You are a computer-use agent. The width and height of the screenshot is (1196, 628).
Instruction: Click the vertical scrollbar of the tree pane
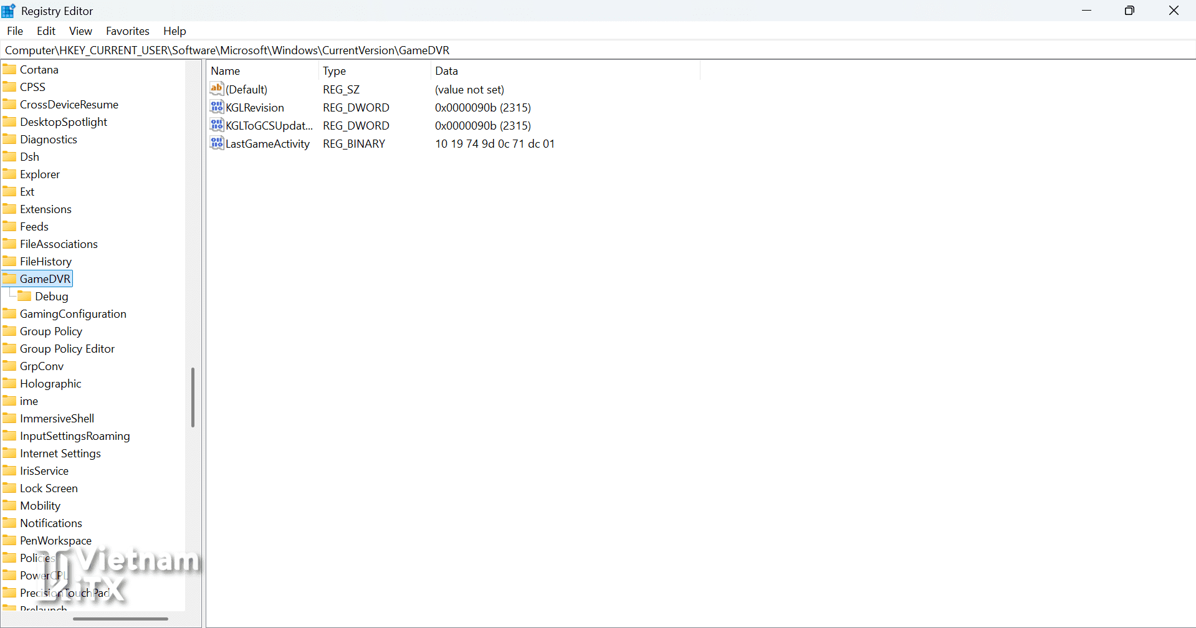193,397
